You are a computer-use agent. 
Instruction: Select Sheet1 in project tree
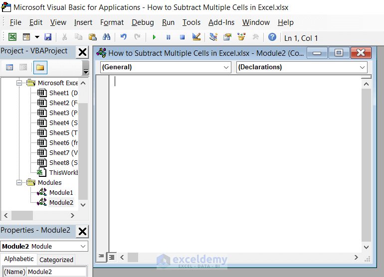[57, 93]
